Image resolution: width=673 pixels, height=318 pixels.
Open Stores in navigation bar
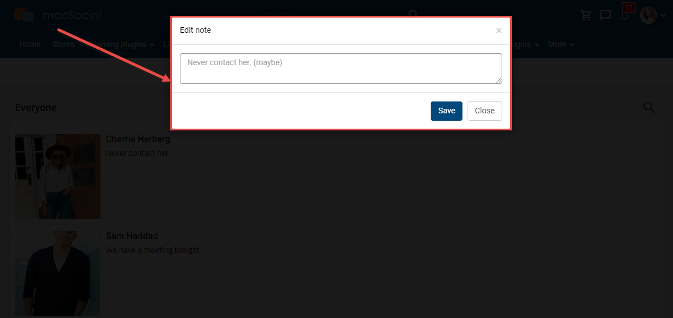click(x=63, y=45)
